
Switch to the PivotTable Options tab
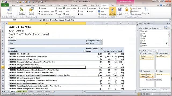121,5
